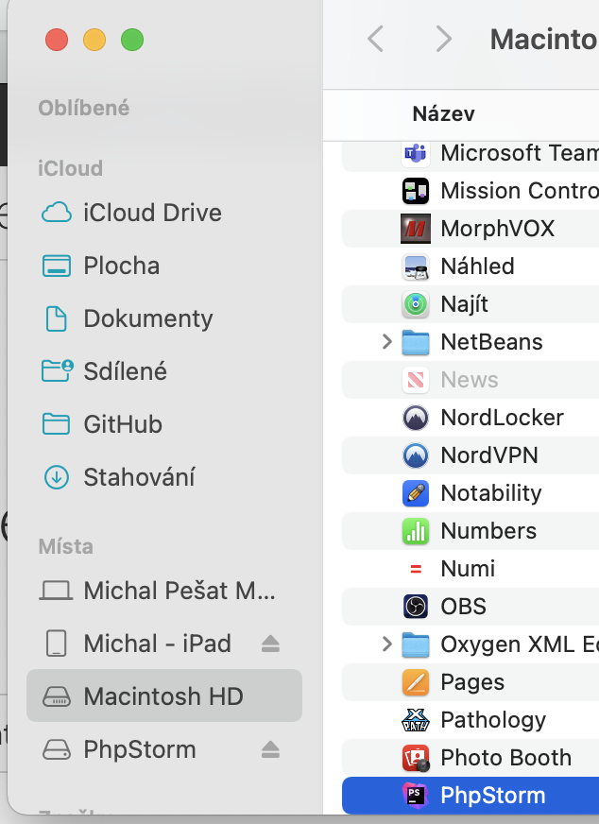599x824 pixels.
Task: Click the News app icon
Action: point(416,380)
